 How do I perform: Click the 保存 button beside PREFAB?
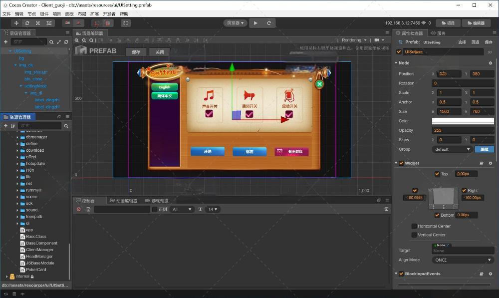click(136, 52)
